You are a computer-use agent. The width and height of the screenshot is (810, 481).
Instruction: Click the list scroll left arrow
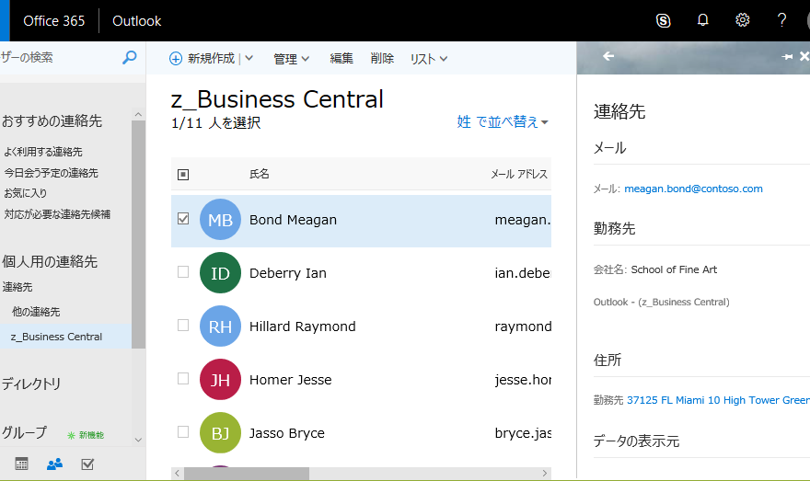[177, 474]
